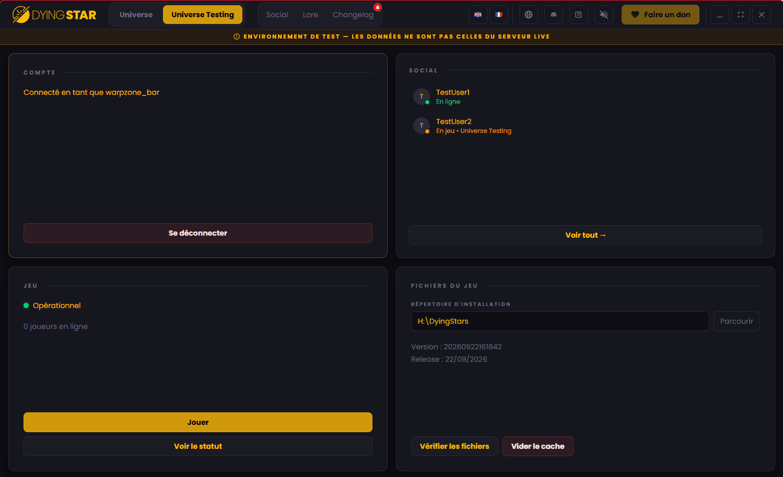The image size is (783, 477).
Task: Launch the game with Jouer
Action: coord(198,422)
